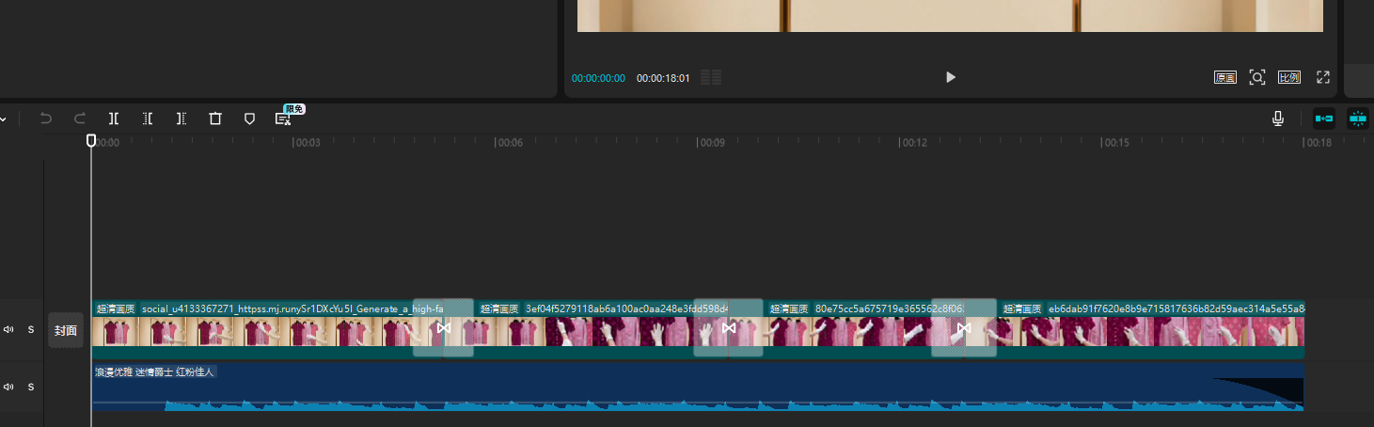Click the redo arrow in timeline toolbar

[80, 119]
